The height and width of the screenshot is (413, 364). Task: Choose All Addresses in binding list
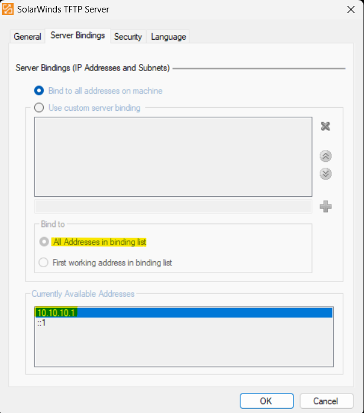(44, 242)
